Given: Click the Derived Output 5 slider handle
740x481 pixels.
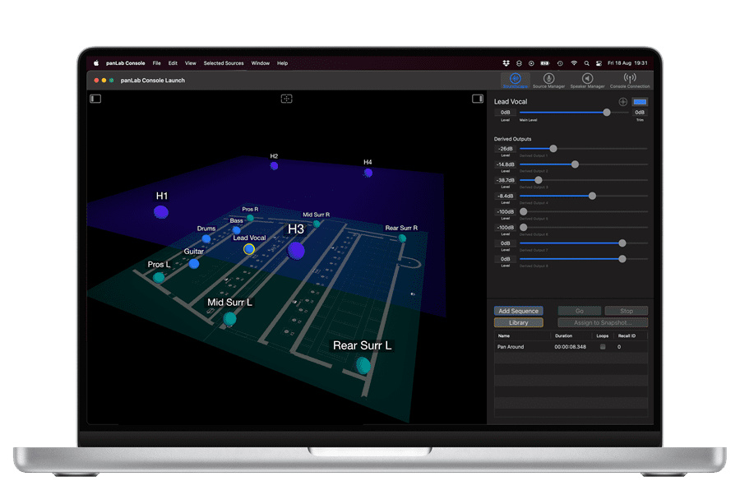Looking at the screenshot, I should (524, 211).
